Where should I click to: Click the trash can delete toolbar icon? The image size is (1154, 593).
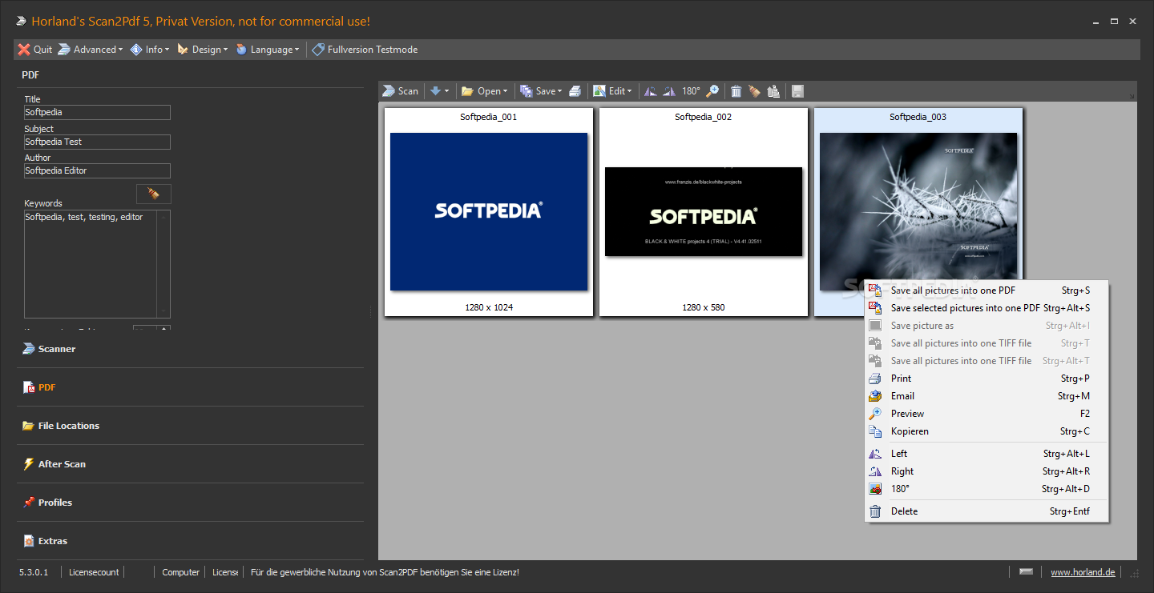(x=736, y=91)
